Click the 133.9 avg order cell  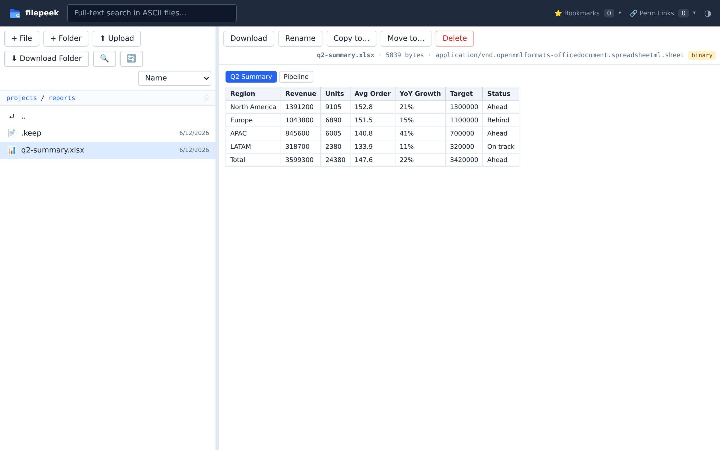coord(372,147)
